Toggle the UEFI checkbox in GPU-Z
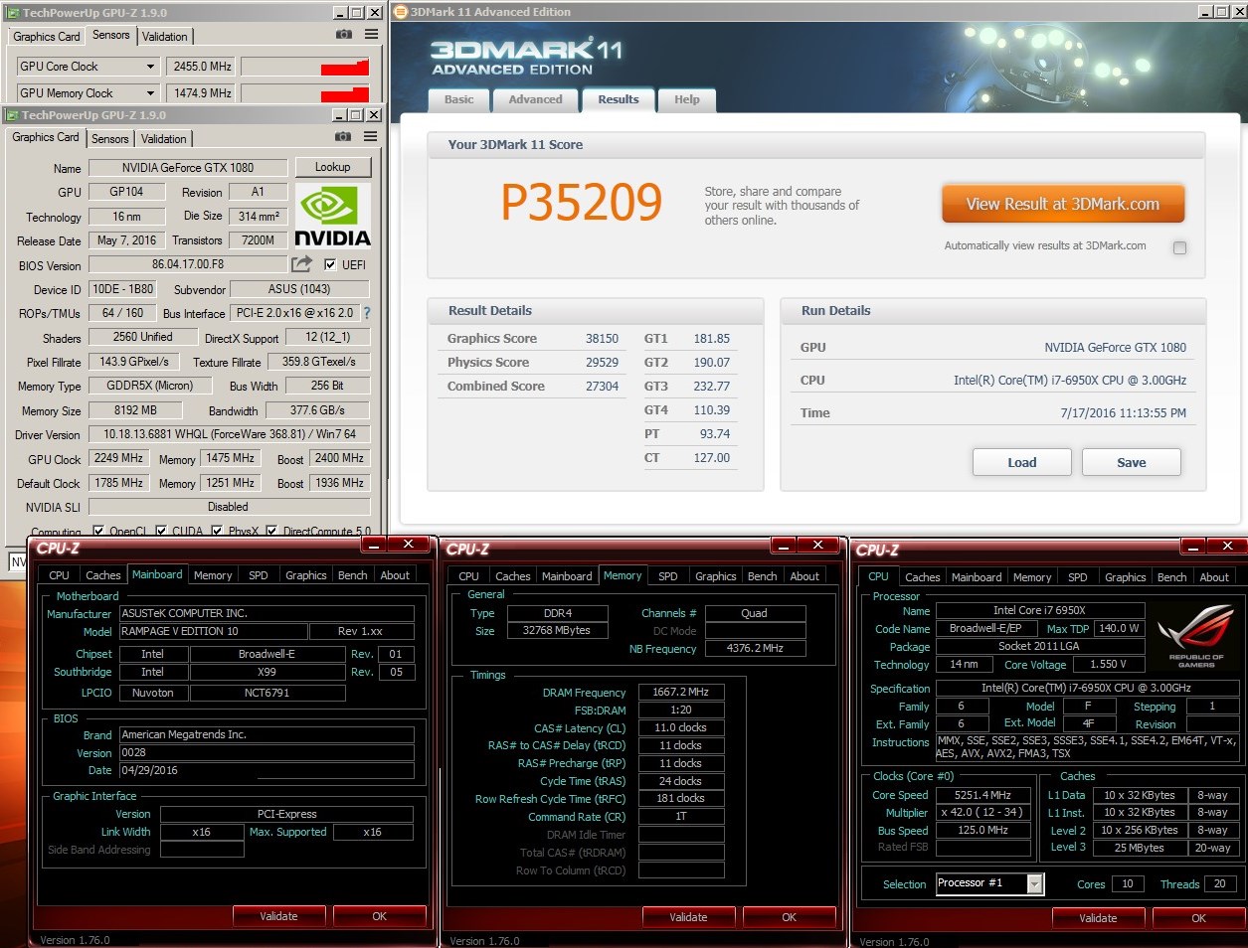 point(330,264)
